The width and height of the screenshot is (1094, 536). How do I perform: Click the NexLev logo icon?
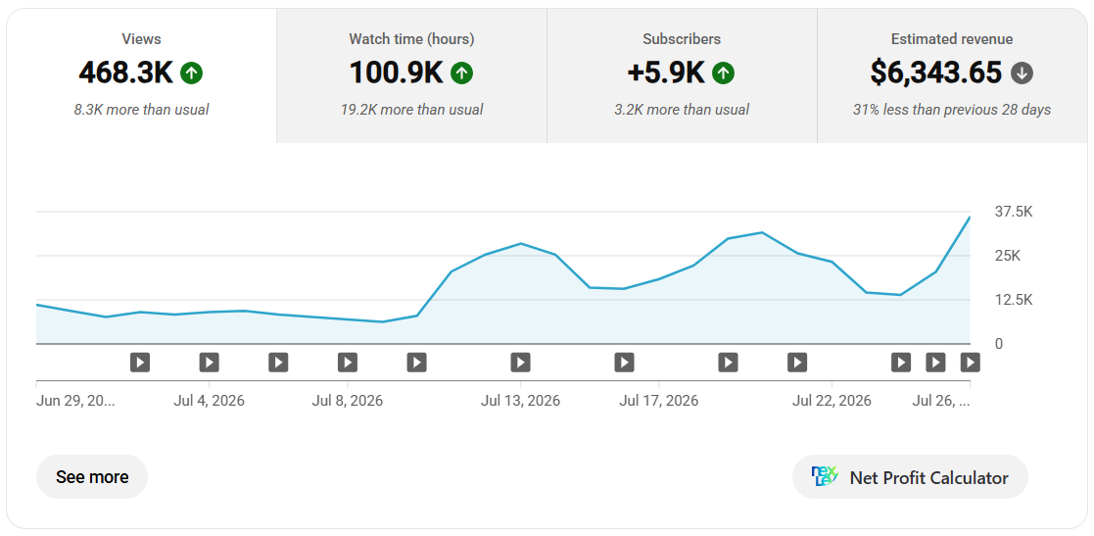[826, 476]
